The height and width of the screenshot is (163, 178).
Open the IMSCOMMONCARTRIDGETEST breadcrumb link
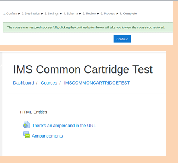pos(97,83)
